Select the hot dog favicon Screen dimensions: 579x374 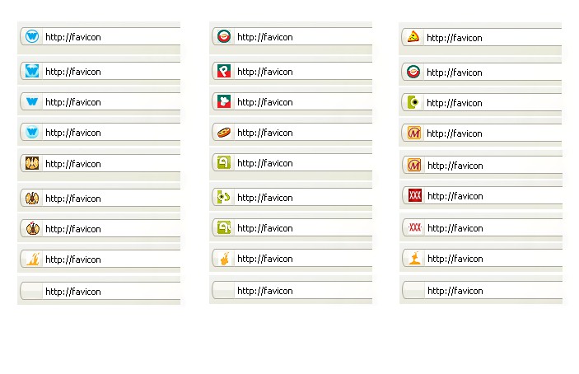tap(223, 133)
